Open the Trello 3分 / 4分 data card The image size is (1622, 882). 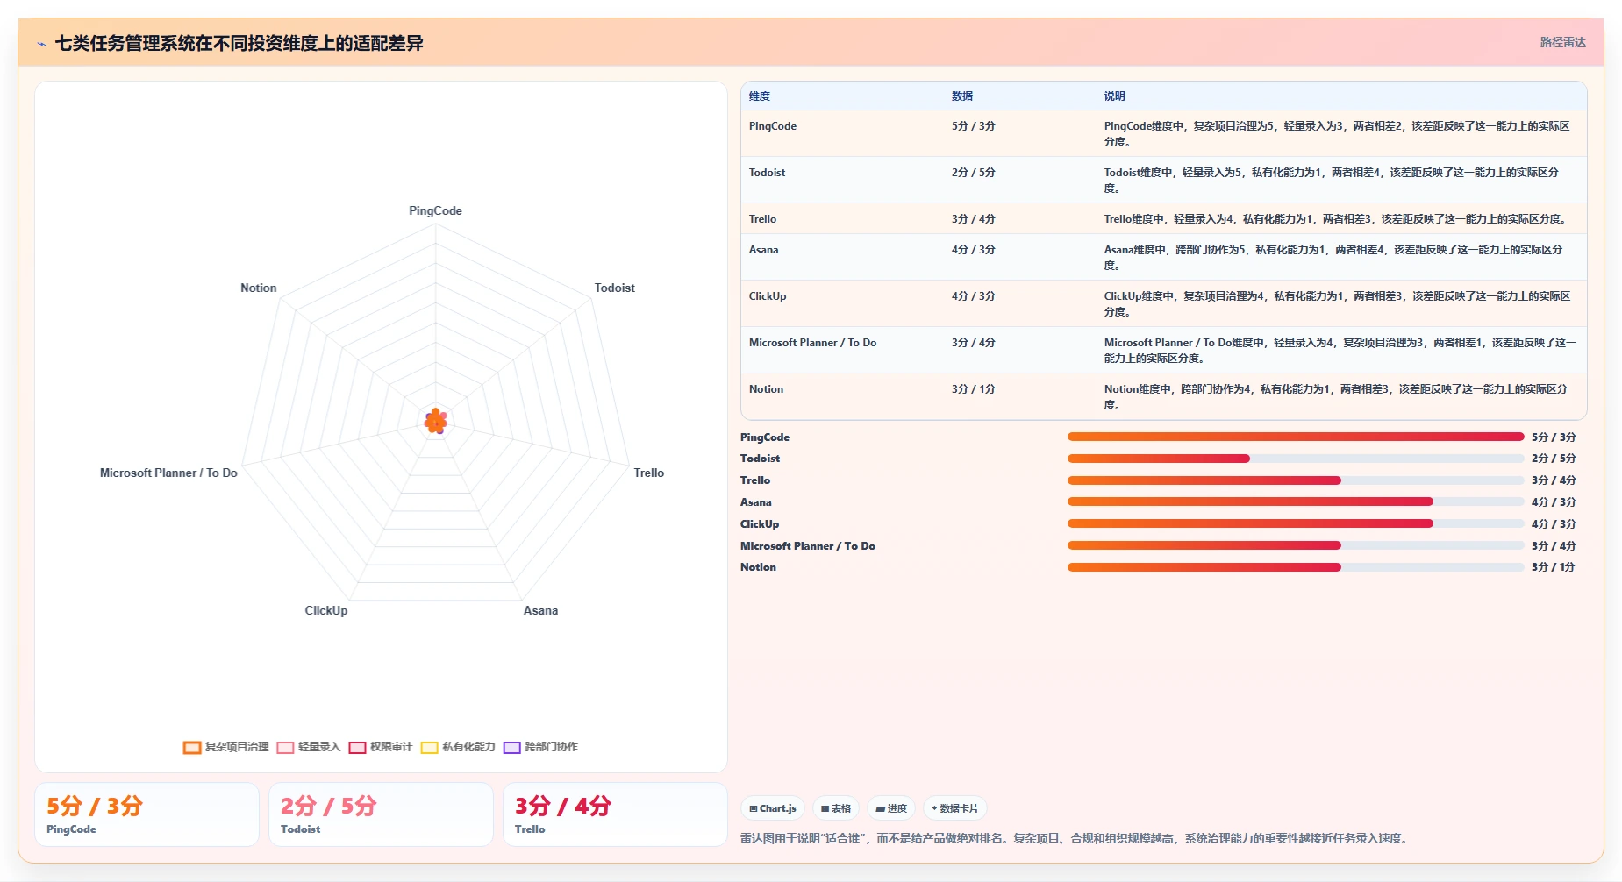click(615, 814)
